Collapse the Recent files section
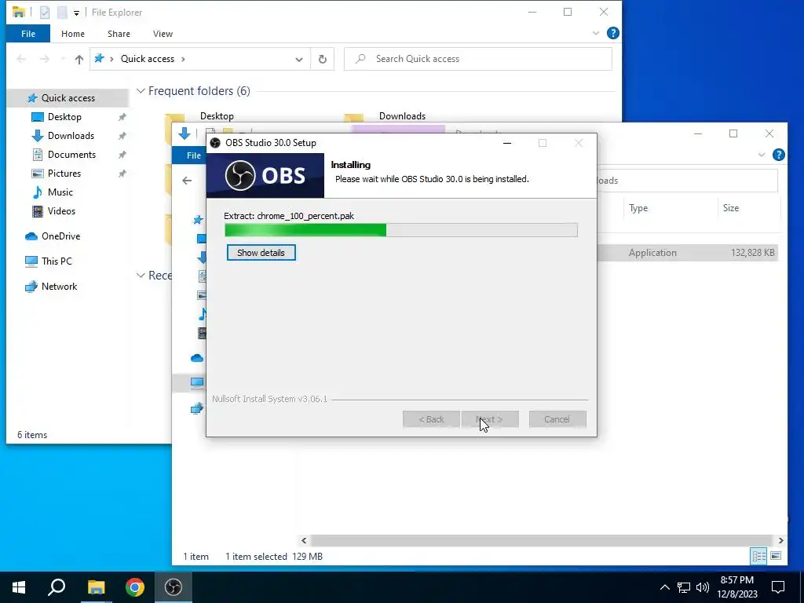The image size is (804, 603). [141, 276]
